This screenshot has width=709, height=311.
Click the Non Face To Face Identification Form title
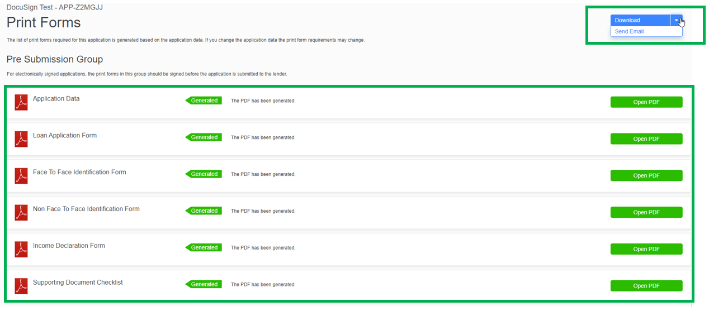(x=86, y=209)
